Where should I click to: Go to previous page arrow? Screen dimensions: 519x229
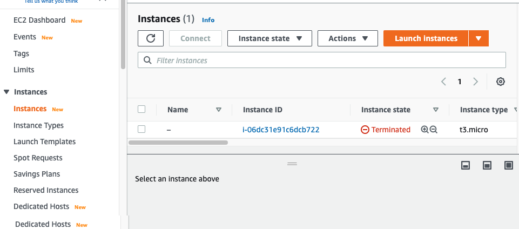tap(444, 82)
